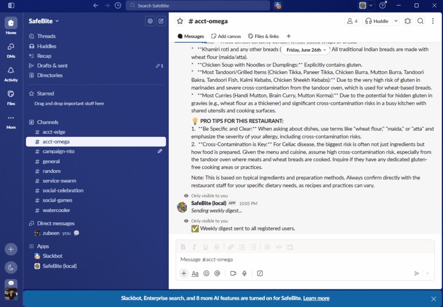Screen dimensions: 443x307
Task: Open history clock icon
Action: pos(118,5)
